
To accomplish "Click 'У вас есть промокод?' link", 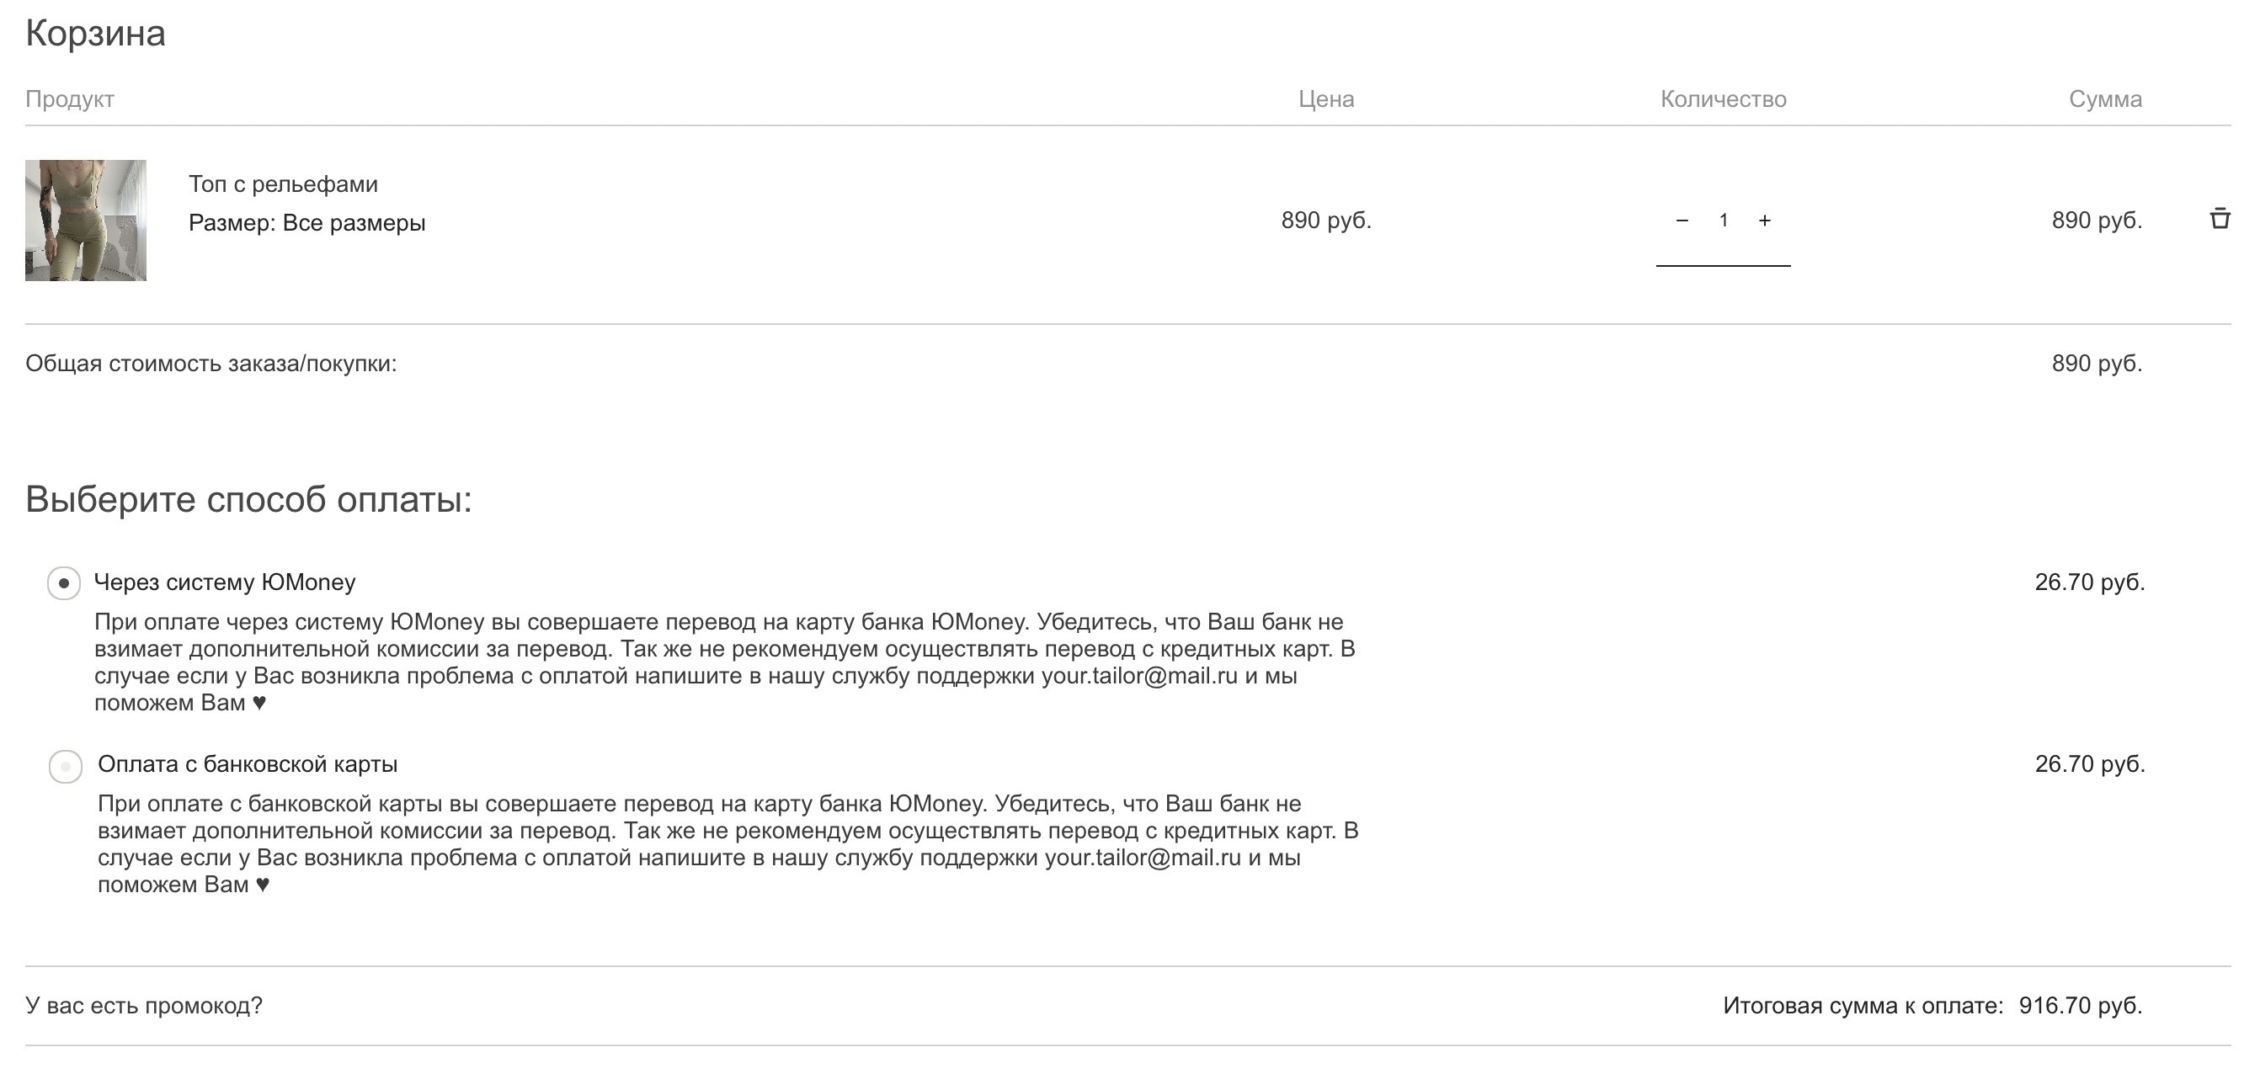I will [x=144, y=1006].
